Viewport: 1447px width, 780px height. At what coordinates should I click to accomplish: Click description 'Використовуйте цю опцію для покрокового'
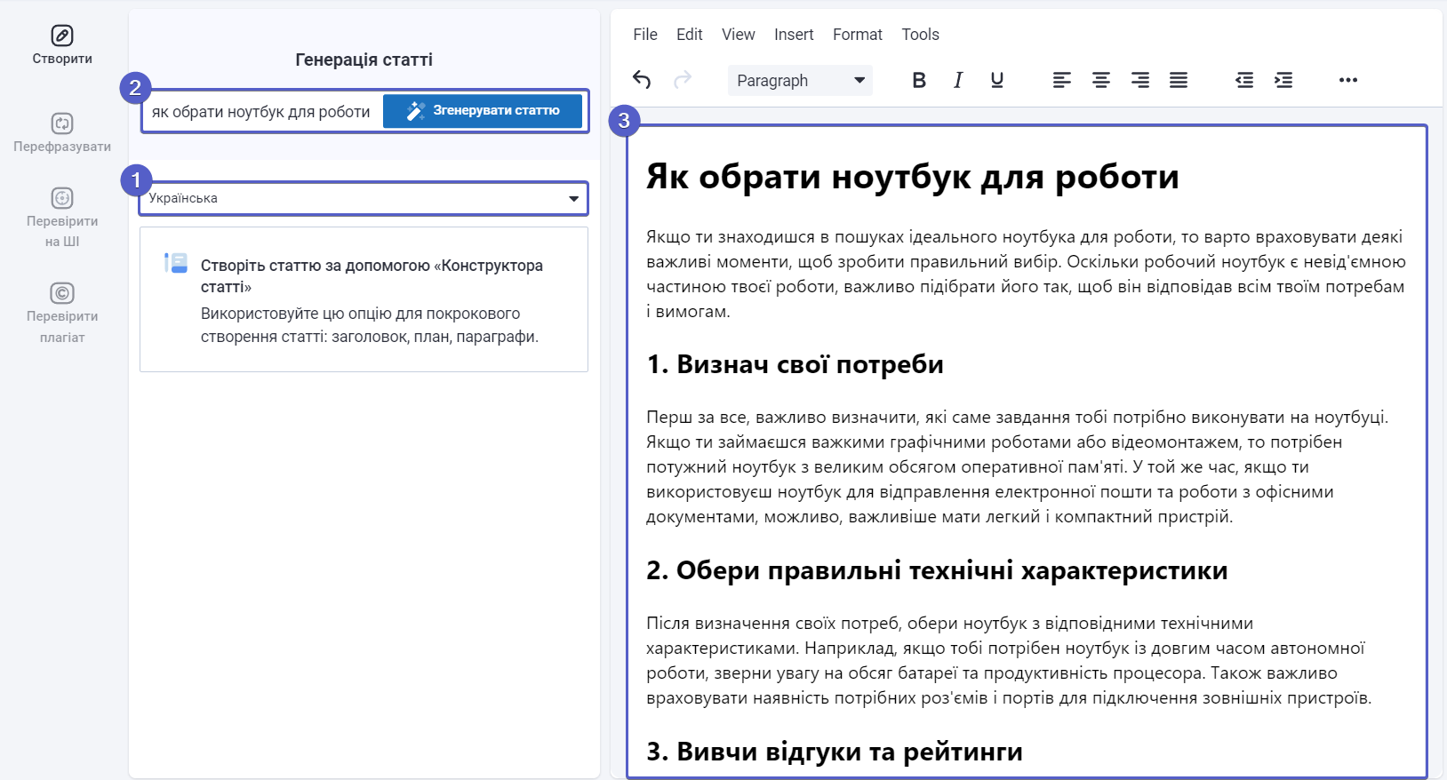click(370, 325)
